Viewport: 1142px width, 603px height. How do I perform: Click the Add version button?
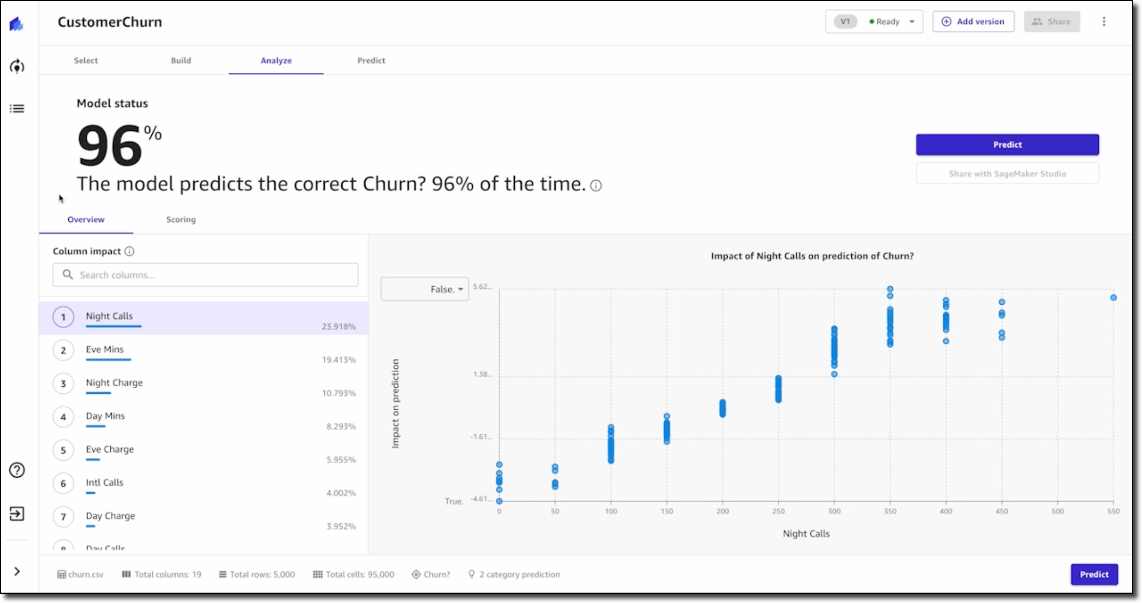click(973, 22)
